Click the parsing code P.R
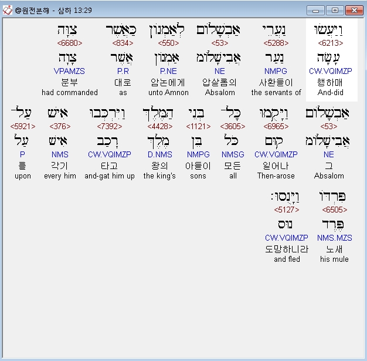 click(x=123, y=71)
